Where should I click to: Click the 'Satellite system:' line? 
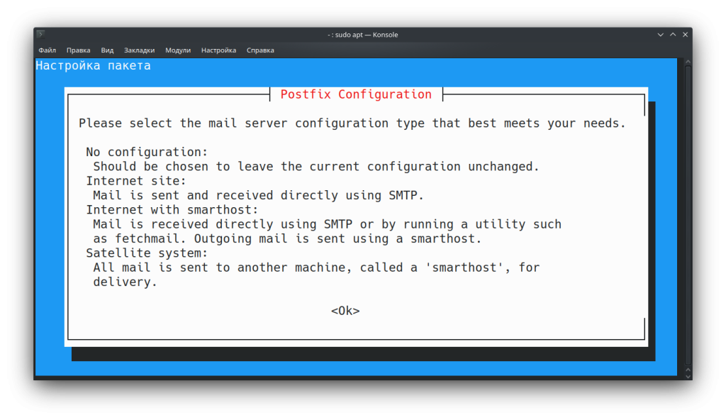click(147, 253)
